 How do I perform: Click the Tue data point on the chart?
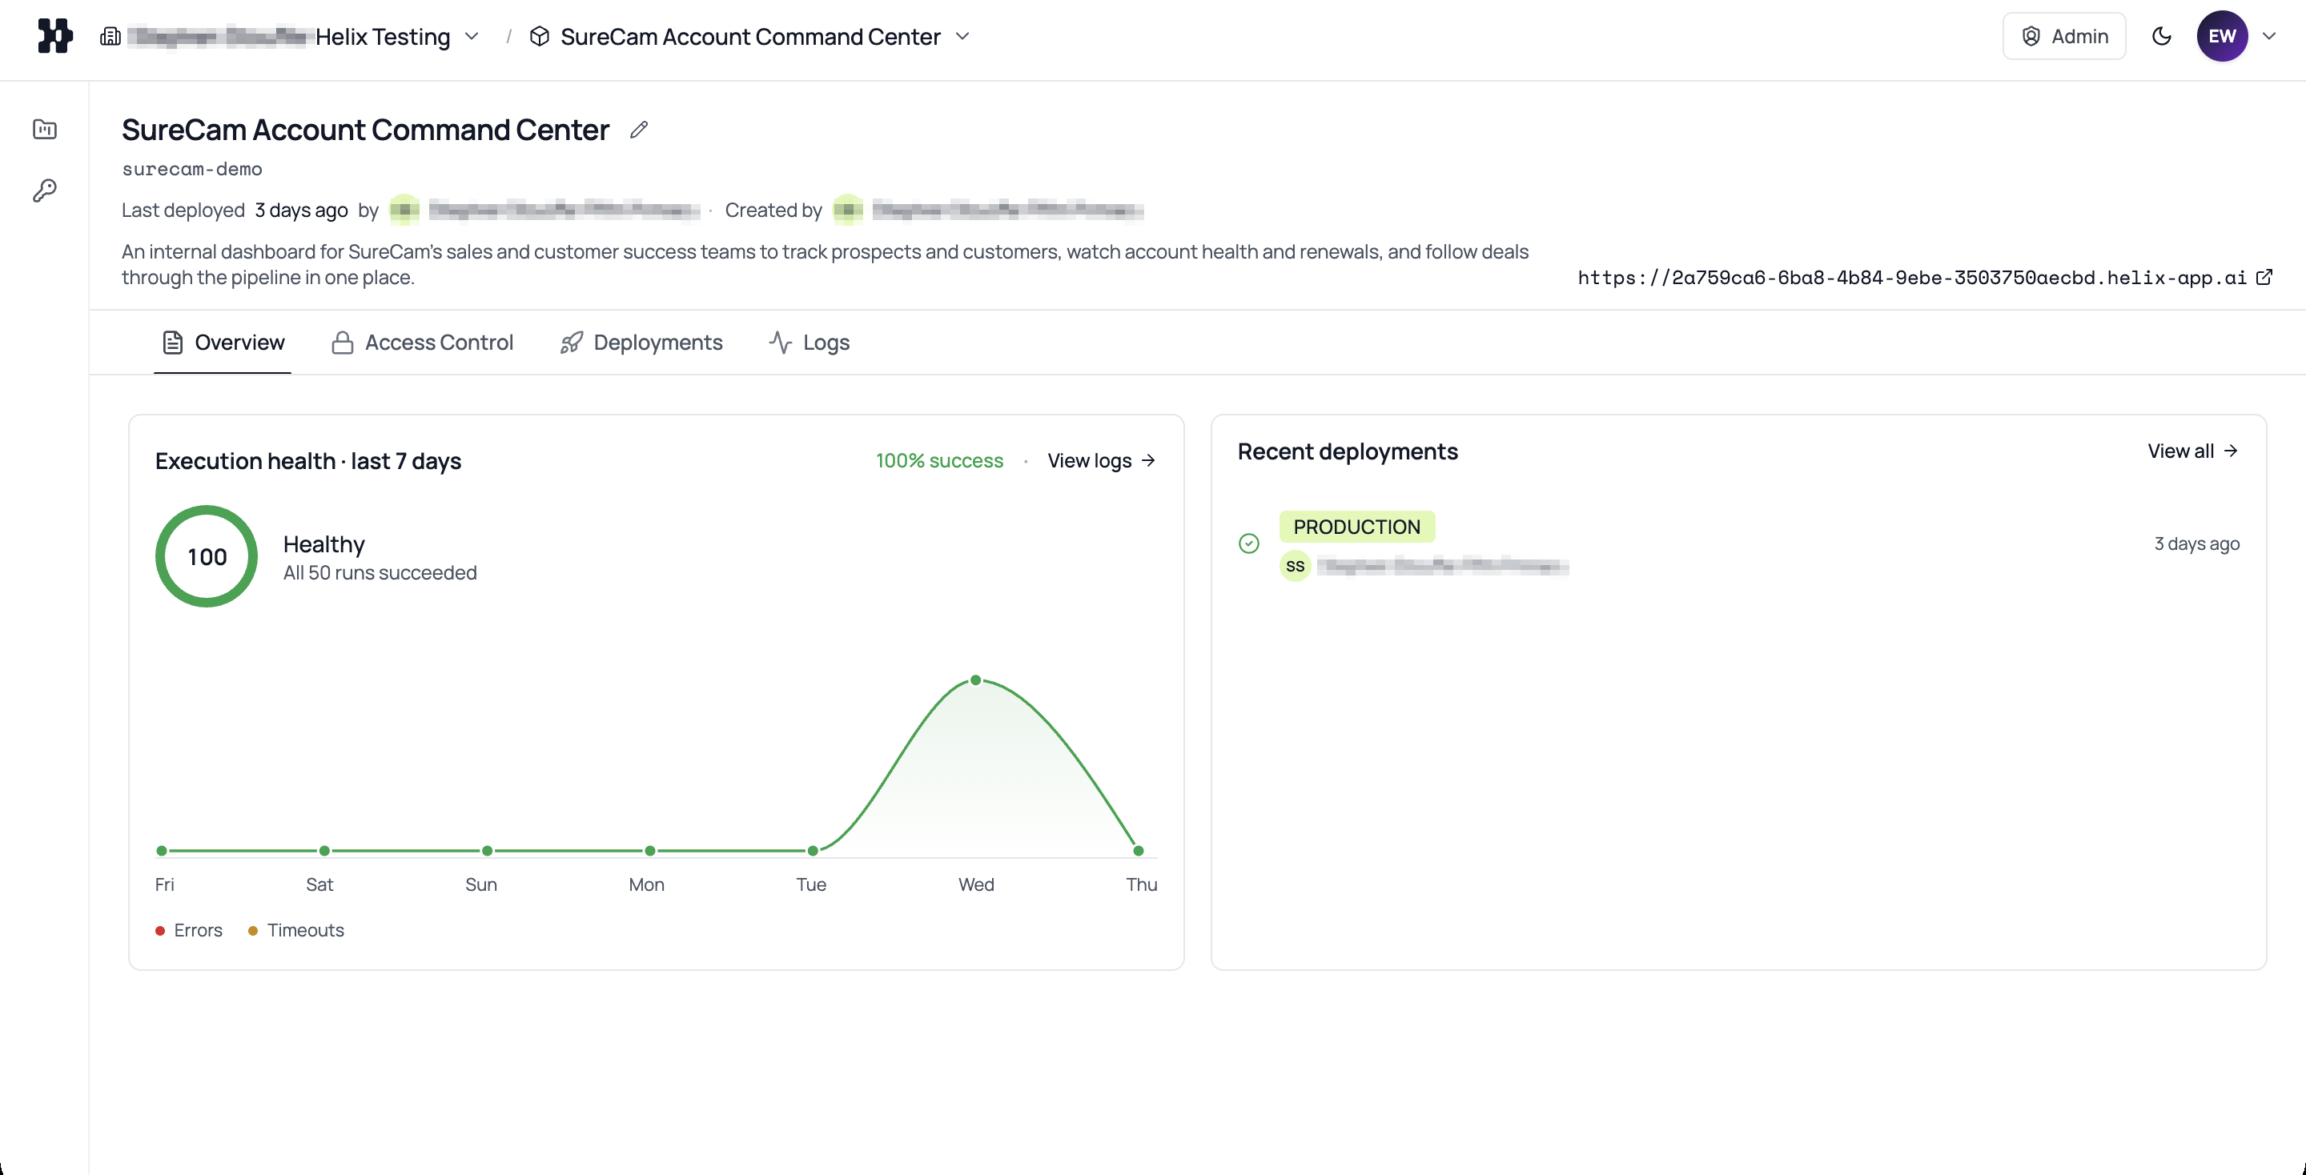click(x=813, y=851)
